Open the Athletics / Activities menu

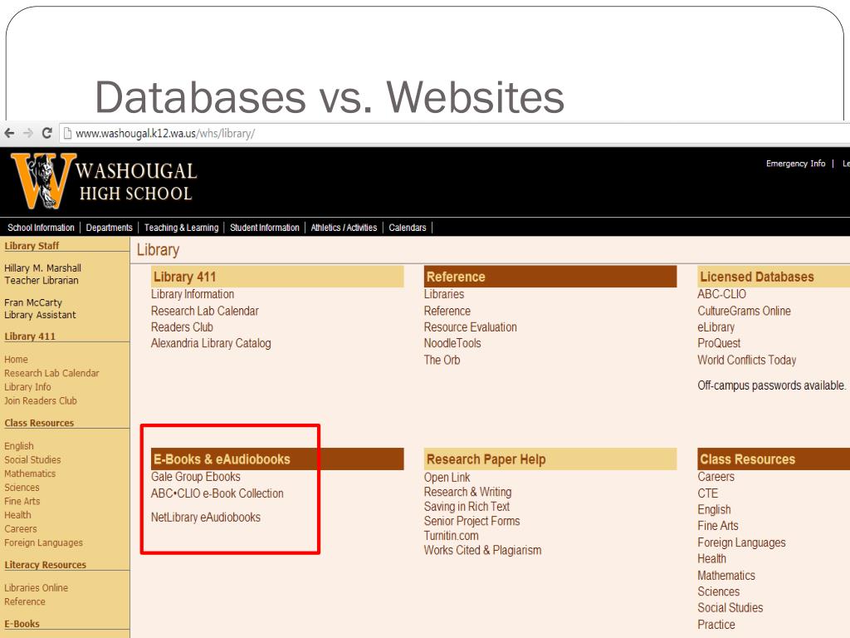point(344,228)
